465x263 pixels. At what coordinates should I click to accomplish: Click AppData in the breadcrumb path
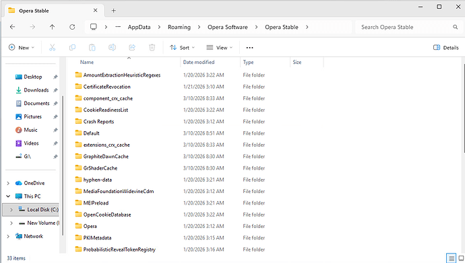(139, 27)
